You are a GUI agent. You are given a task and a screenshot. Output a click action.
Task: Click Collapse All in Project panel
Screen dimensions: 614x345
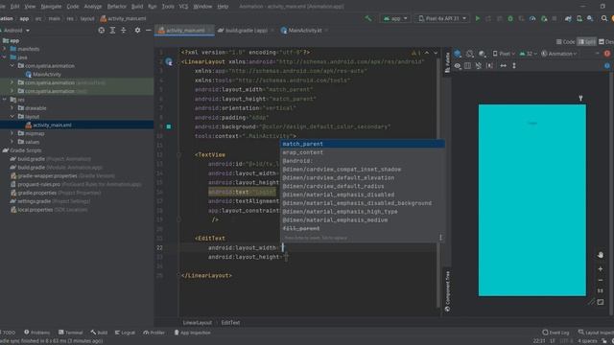(124, 30)
